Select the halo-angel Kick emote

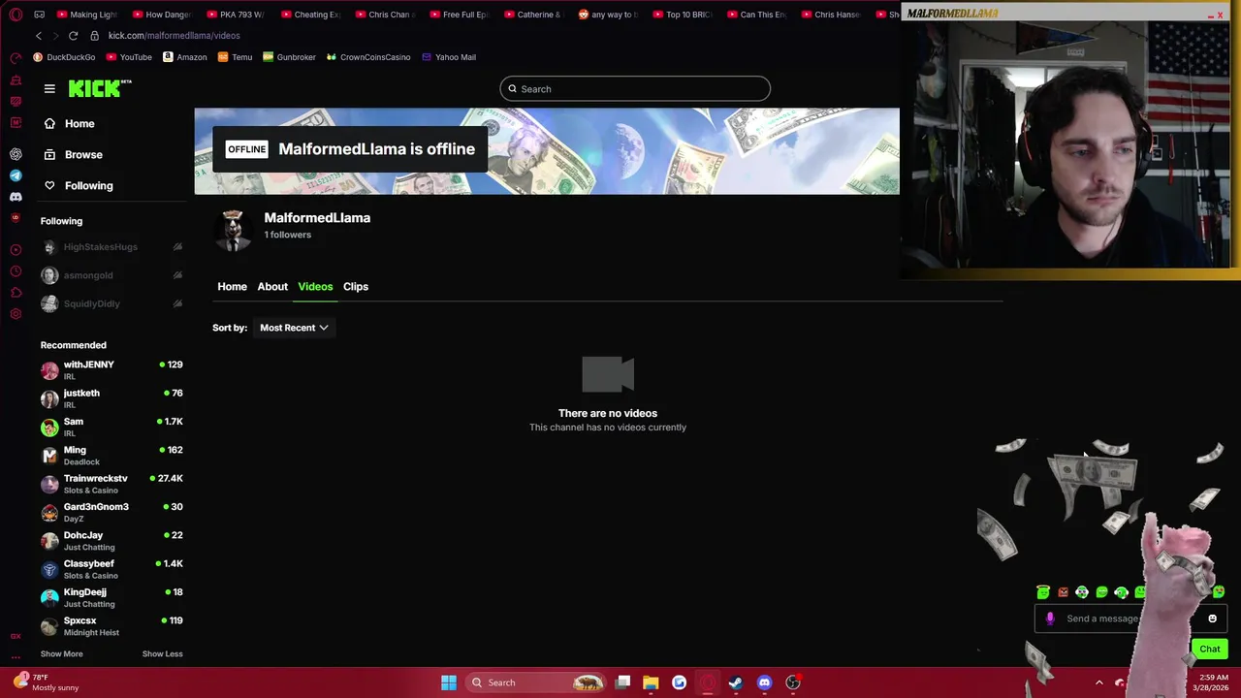(x=1043, y=591)
